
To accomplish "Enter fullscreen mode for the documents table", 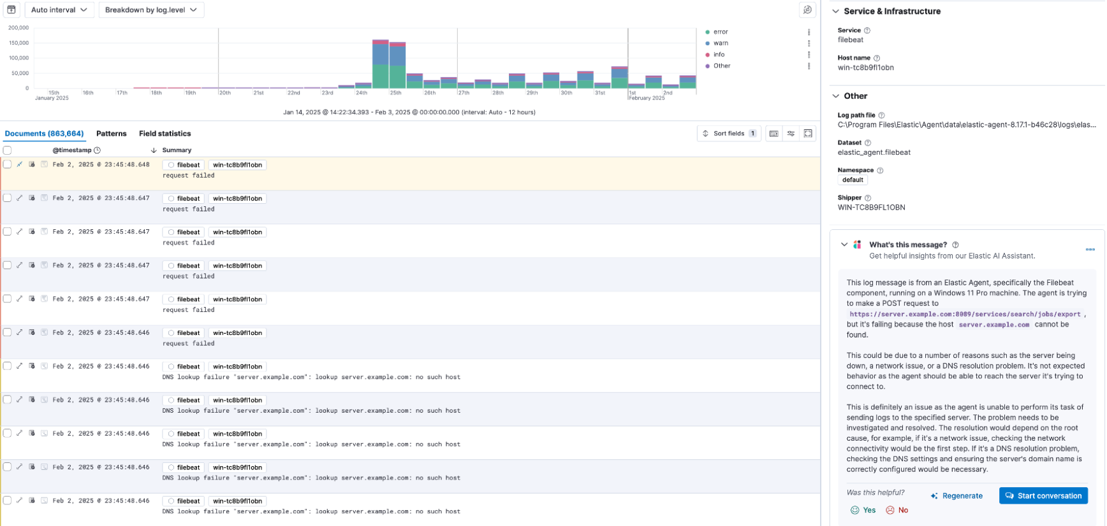I will pos(808,134).
